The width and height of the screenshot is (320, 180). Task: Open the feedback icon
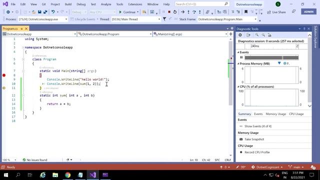click(x=293, y=11)
